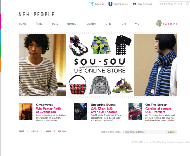
Task: Click the Twitter bird icon
Action: point(92,4)
